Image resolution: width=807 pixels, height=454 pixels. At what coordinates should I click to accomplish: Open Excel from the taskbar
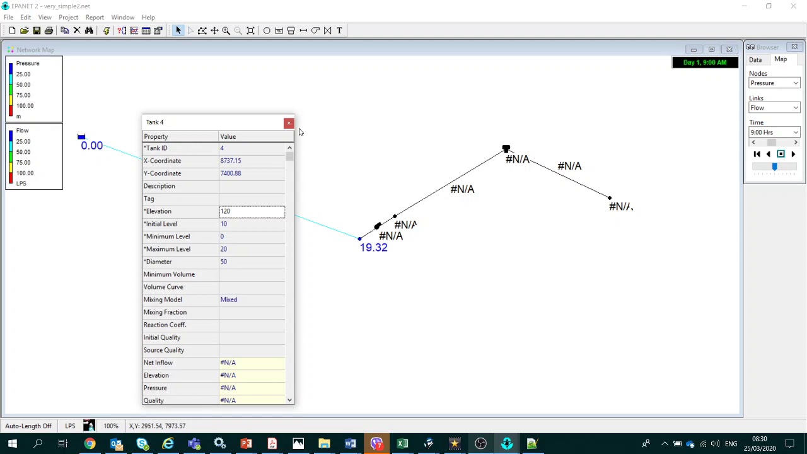pos(402,444)
